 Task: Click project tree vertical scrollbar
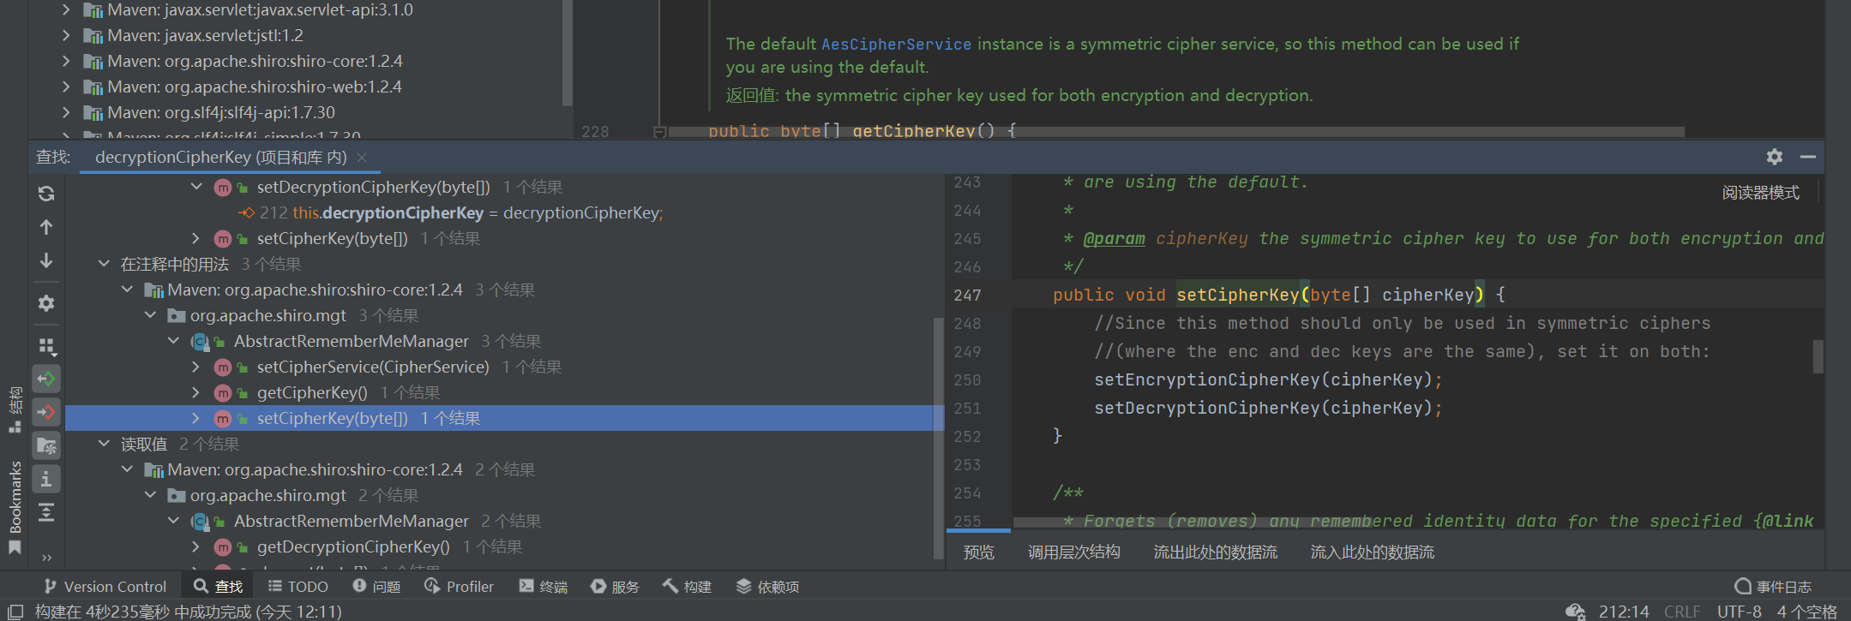[566, 53]
